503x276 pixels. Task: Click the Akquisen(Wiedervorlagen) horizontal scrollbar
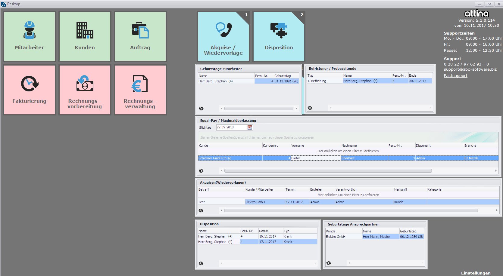(351, 210)
